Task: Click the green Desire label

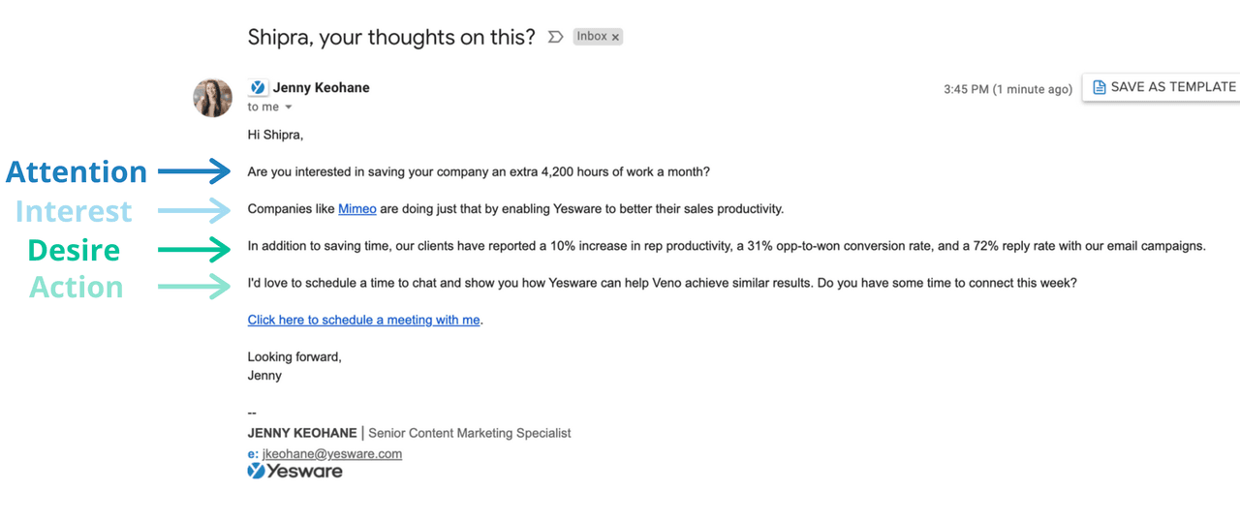Action: (x=74, y=250)
